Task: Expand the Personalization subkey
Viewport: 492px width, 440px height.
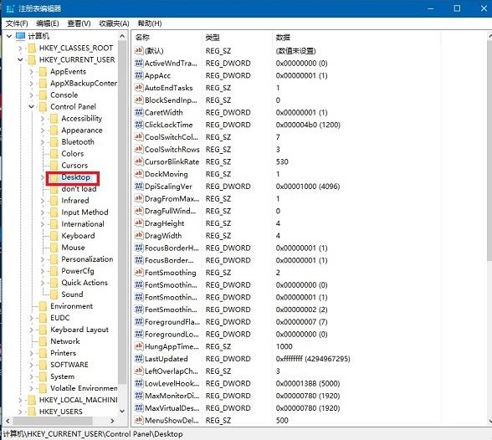Action: click(43, 259)
